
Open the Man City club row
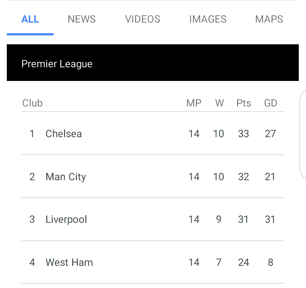(x=153, y=176)
